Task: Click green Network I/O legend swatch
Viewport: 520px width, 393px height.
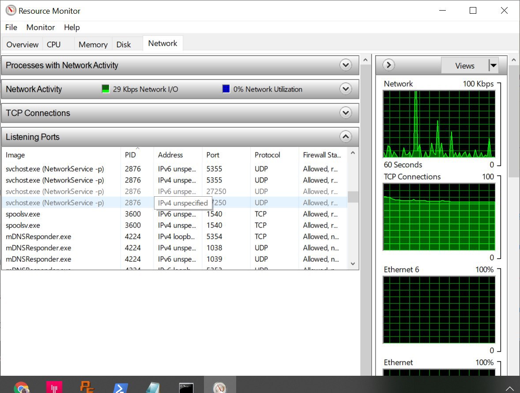Action: point(106,89)
